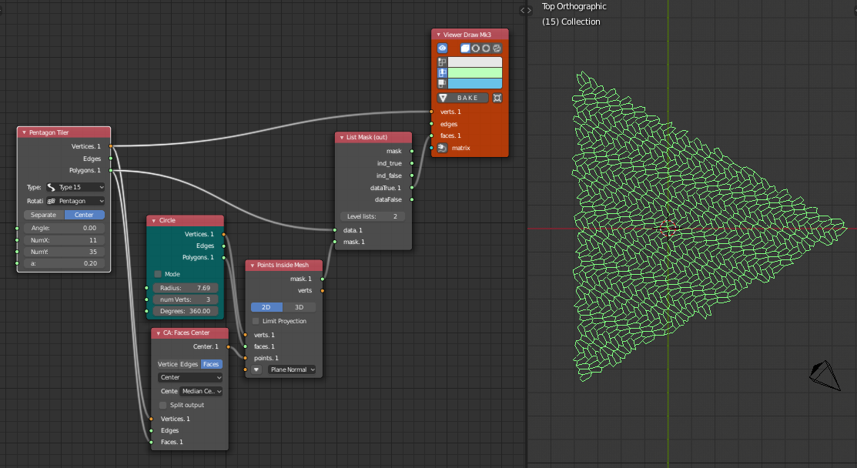Check the Split output option
The height and width of the screenshot is (468, 857).
tap(162, 405)
